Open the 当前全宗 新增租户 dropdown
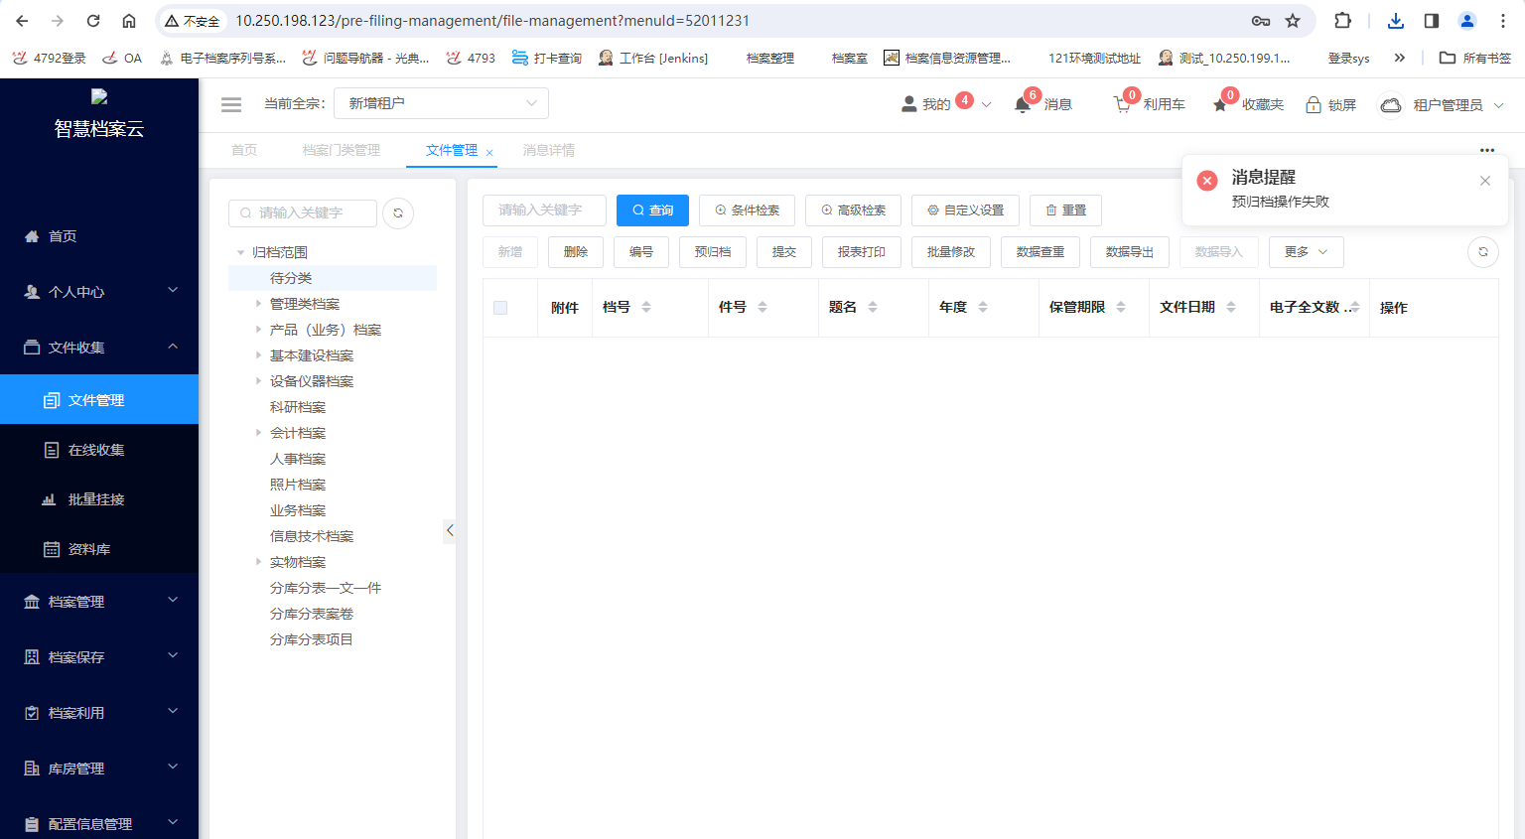This screenshot has width=1525, height=839. 441,103
